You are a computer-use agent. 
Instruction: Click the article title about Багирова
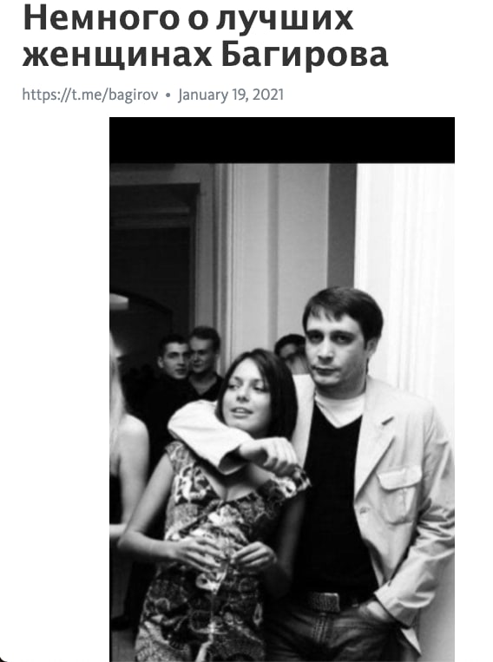pyautogui.click(x=206, y=36)
